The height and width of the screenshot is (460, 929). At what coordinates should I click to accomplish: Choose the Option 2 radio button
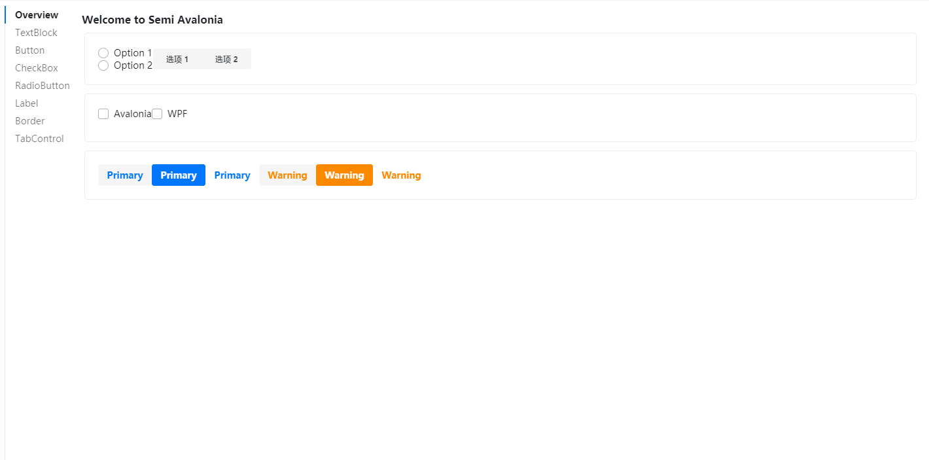(103, 65)
